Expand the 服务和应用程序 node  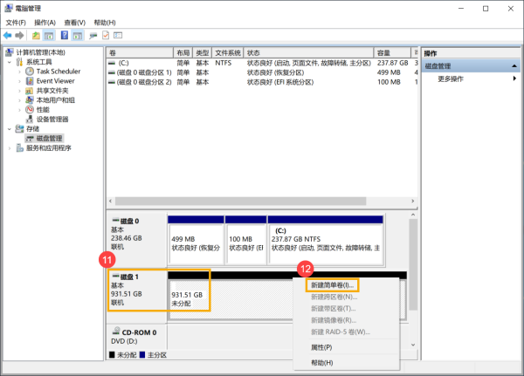10,148
